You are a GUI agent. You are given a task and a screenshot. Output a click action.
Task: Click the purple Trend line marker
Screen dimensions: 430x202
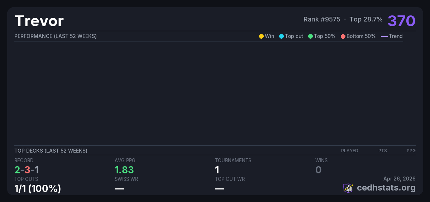click(x=384, y=36)
